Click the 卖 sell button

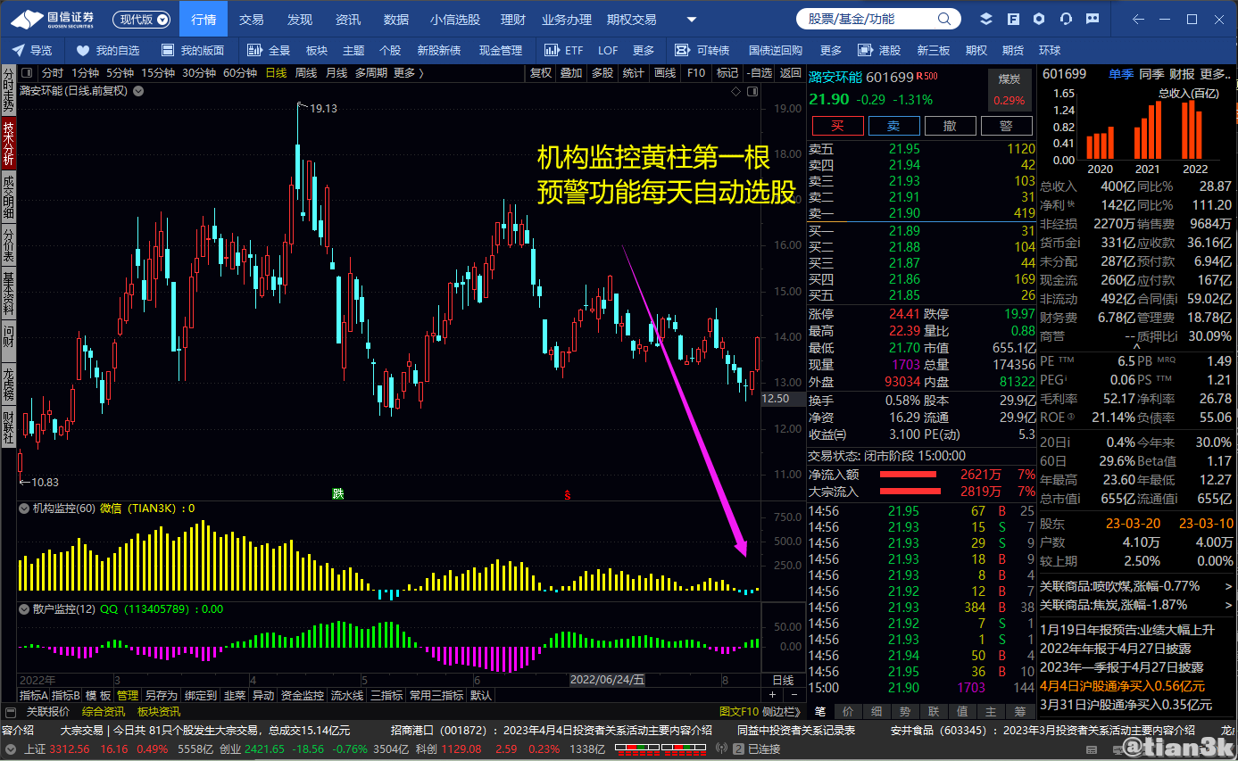893,126
